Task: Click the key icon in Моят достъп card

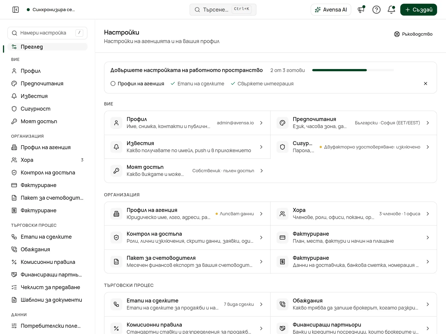Action: click(x=116, y=171)
